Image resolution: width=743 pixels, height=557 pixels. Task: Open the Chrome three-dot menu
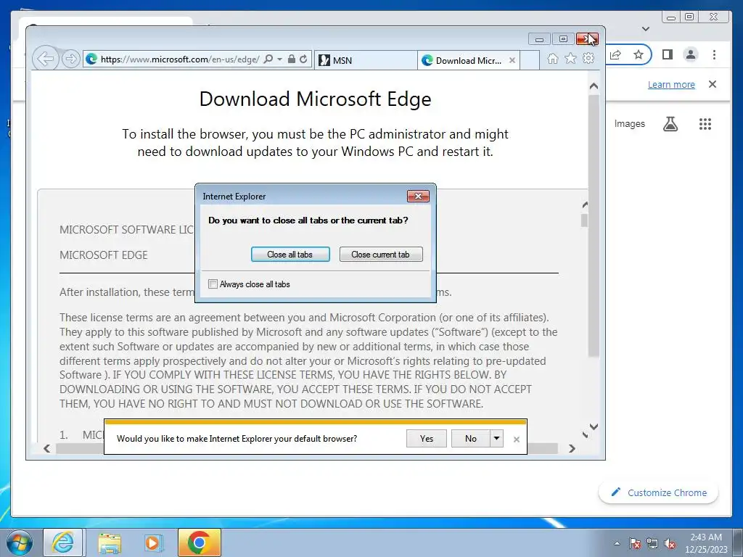(714, 54)
